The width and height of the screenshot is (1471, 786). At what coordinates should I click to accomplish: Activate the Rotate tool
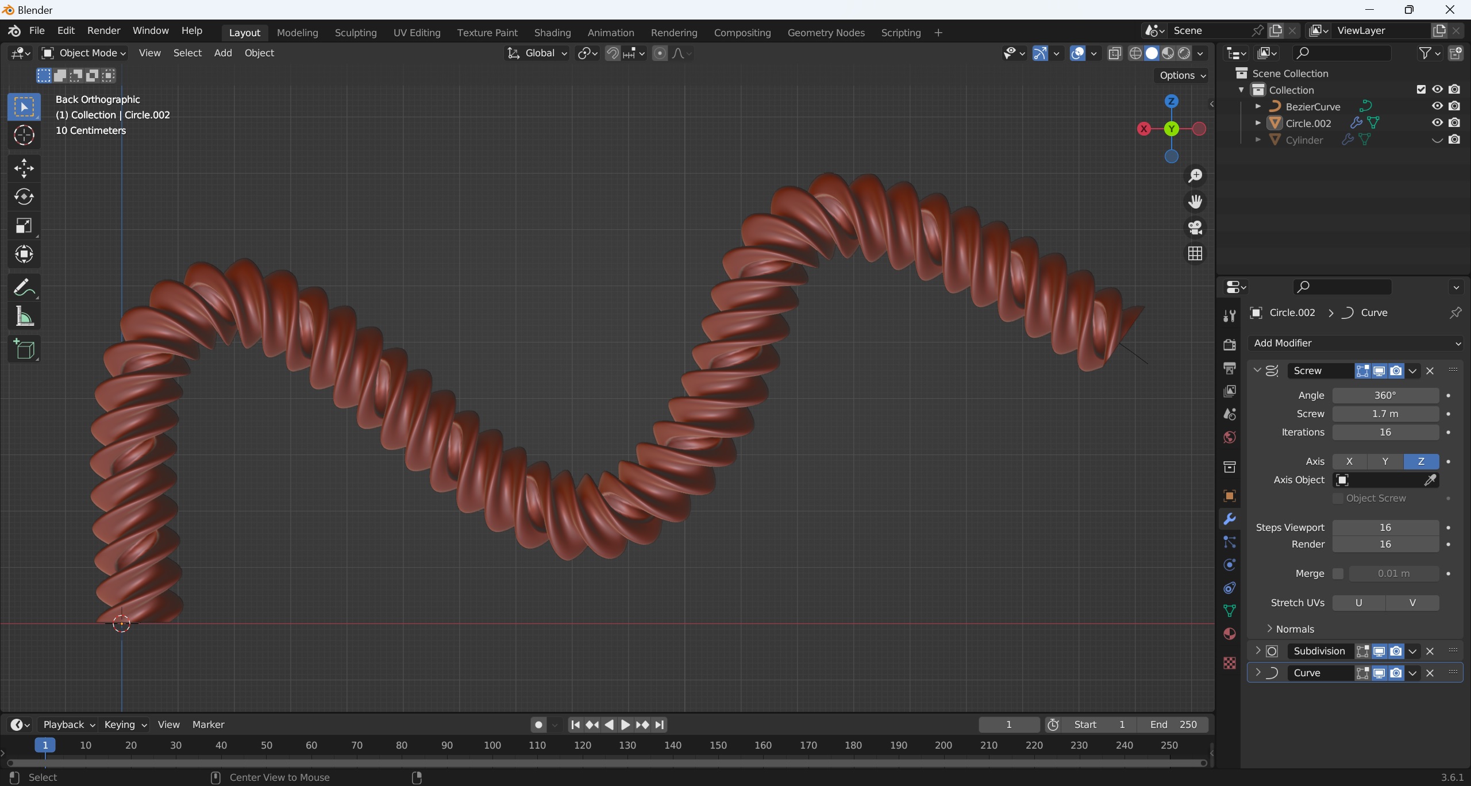click(x=24, y=197)
